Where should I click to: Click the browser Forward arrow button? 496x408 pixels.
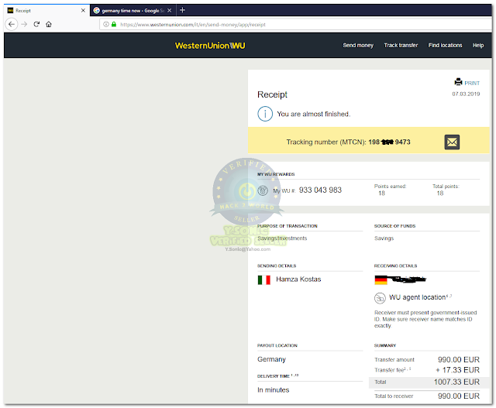24,24
